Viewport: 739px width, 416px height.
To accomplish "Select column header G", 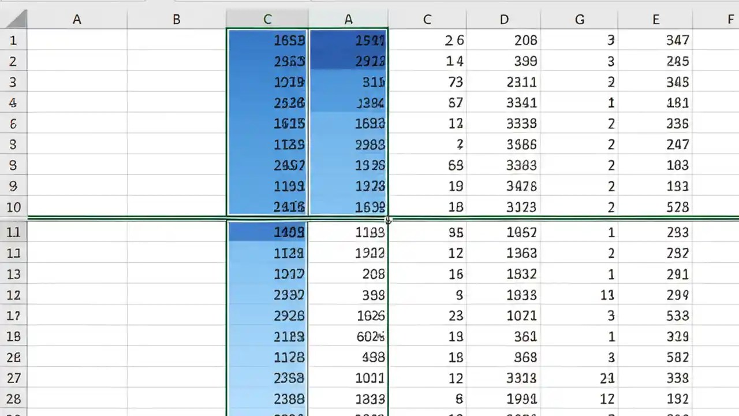I will tap(579, 19).
